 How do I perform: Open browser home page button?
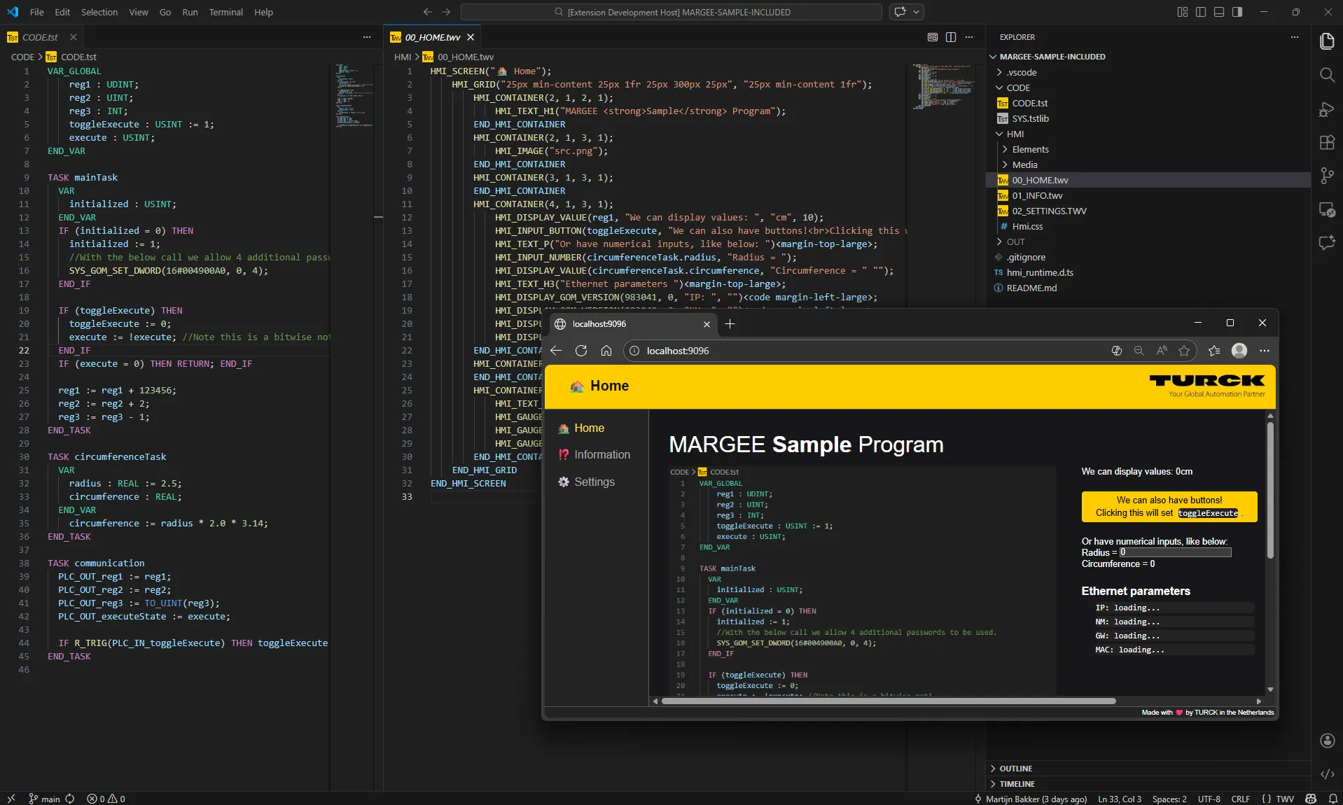606,351
